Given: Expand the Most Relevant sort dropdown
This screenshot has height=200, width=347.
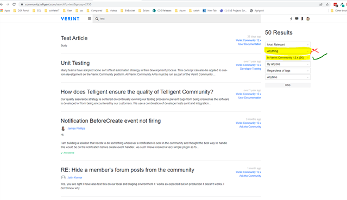Looking at the screenshot, I should pyautogui.click(x=288, y=44).
